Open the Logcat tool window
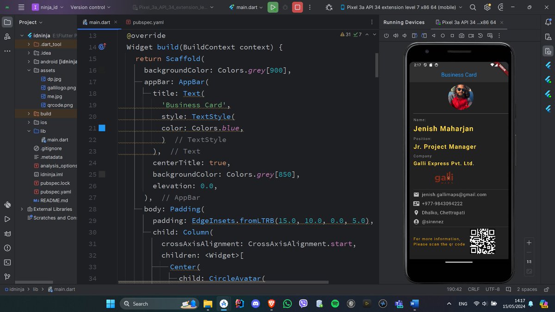The width and height of the screenshot is (555, 312). 7,233
